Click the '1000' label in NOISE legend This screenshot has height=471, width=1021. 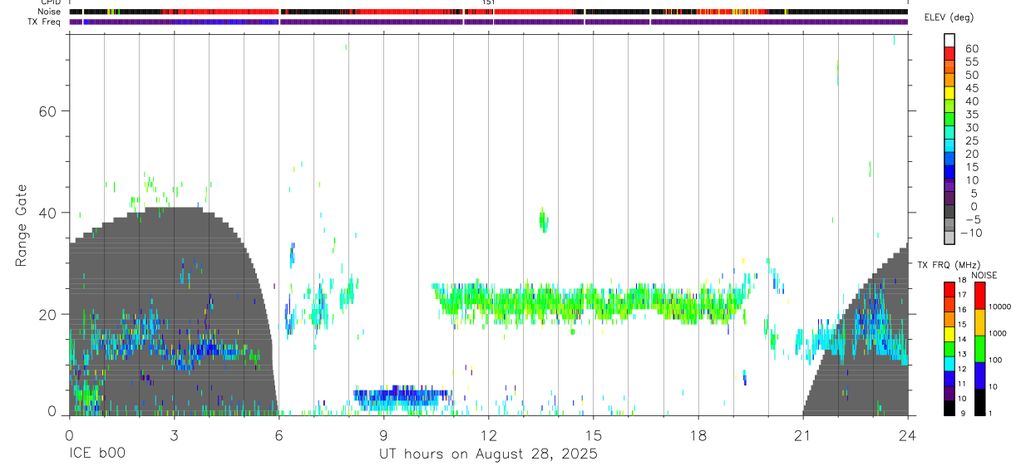click(x=998, y=334)
